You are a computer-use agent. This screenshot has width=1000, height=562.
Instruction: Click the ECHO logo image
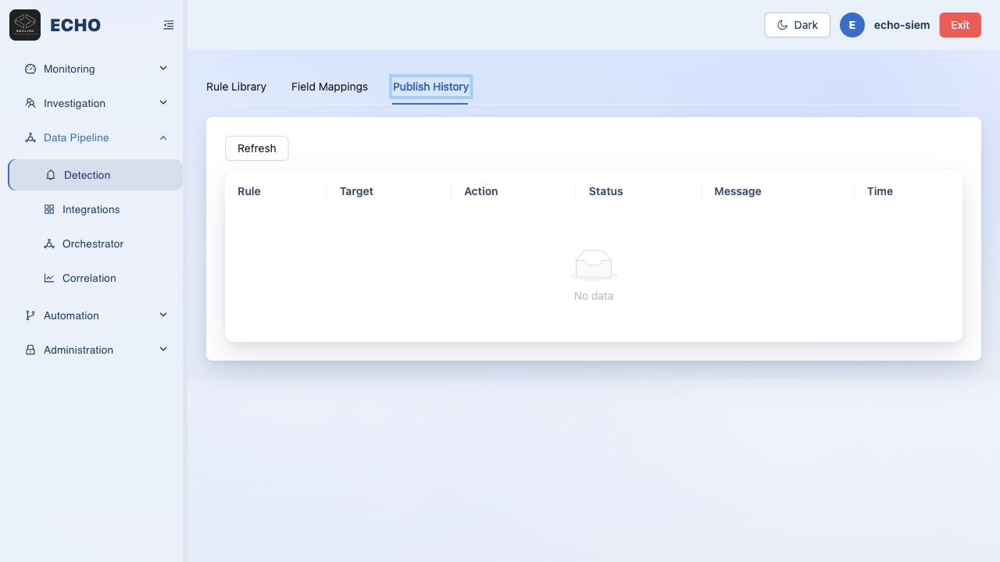pos(25,25)
